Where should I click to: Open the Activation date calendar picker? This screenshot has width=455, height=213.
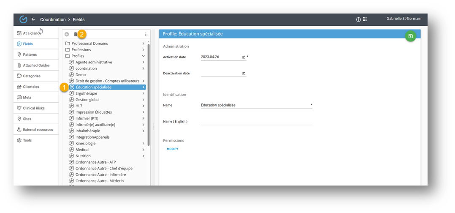pos(244,57)
